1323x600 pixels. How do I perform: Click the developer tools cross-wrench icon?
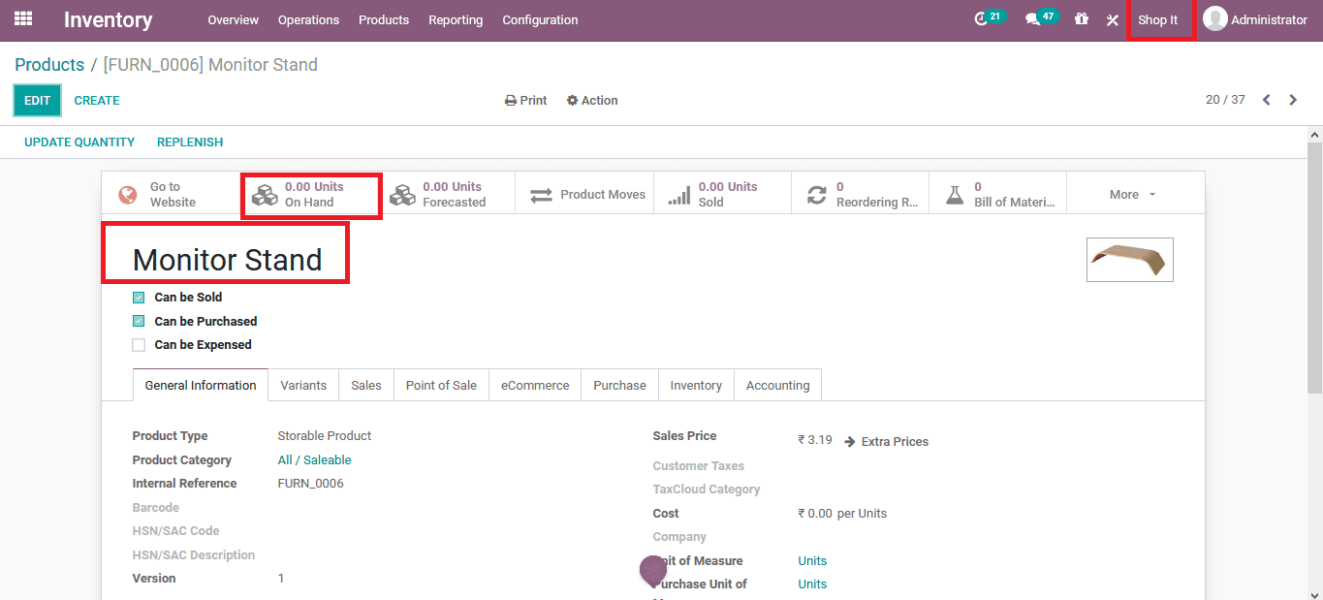pos(1112,19)
